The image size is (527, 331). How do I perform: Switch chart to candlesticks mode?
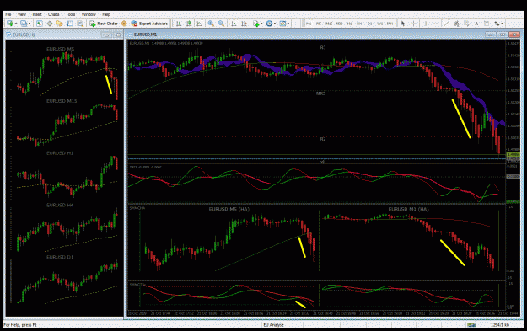189,24
